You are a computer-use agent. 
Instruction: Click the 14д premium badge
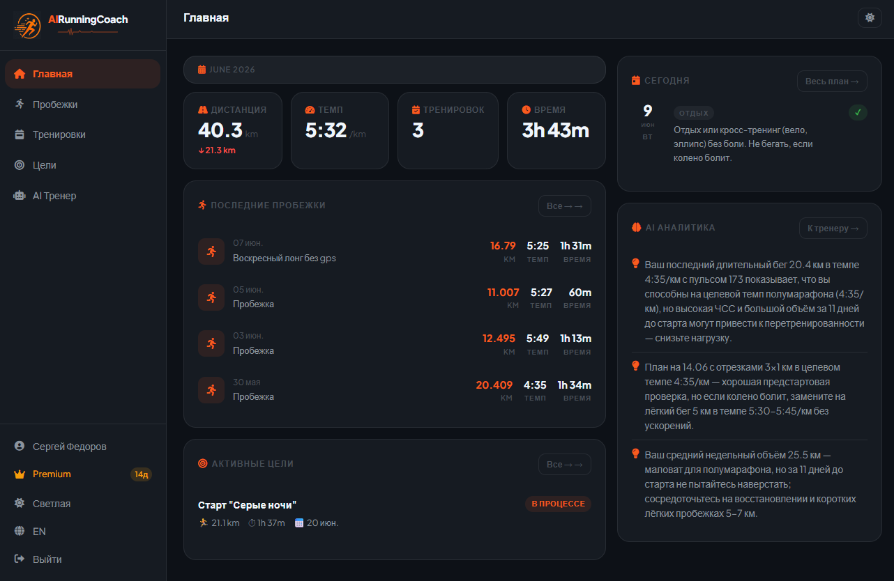coord(141,474)
